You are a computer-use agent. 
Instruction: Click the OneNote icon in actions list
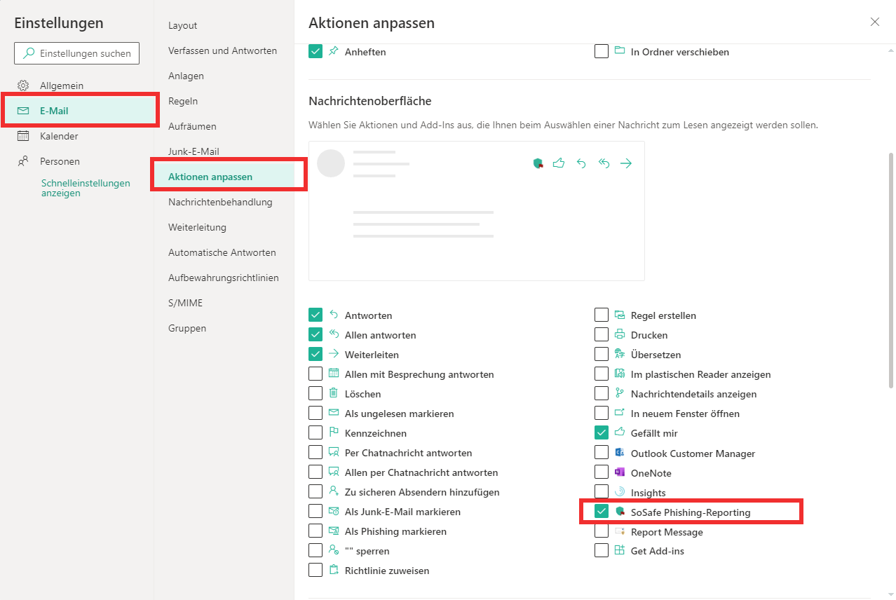click(x=619, y=472)
